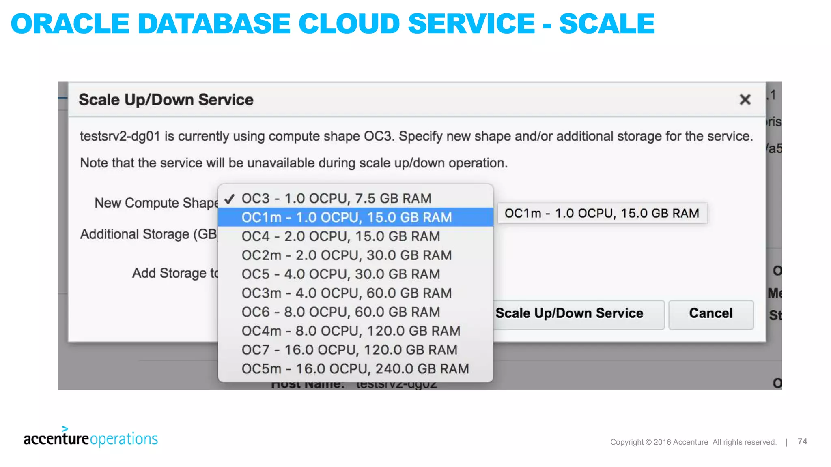Click the testsrv2-dg01 compute shape message
The image size is (831, 467).
pyautogui.click(x=416, y=136)
